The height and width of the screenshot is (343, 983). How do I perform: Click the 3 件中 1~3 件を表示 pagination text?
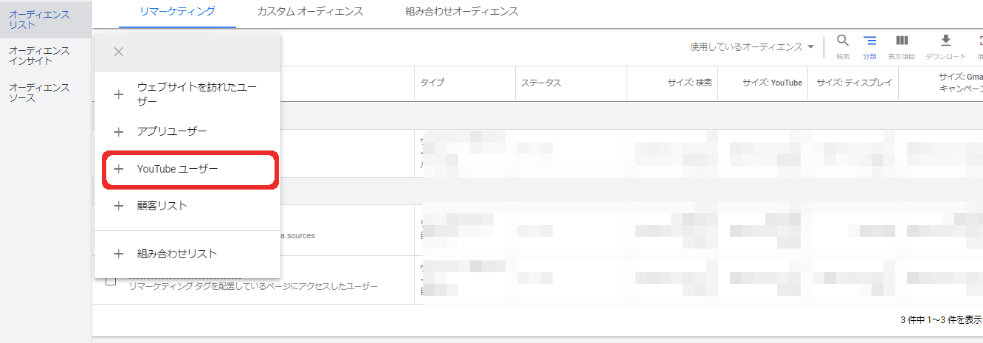click(942, 320)
